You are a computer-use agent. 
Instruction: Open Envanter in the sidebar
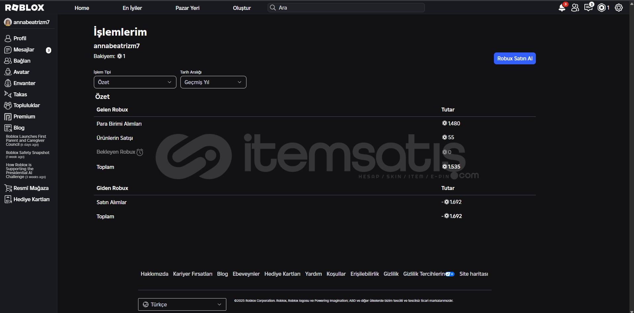pyautogui.click(x=24, y=83)
